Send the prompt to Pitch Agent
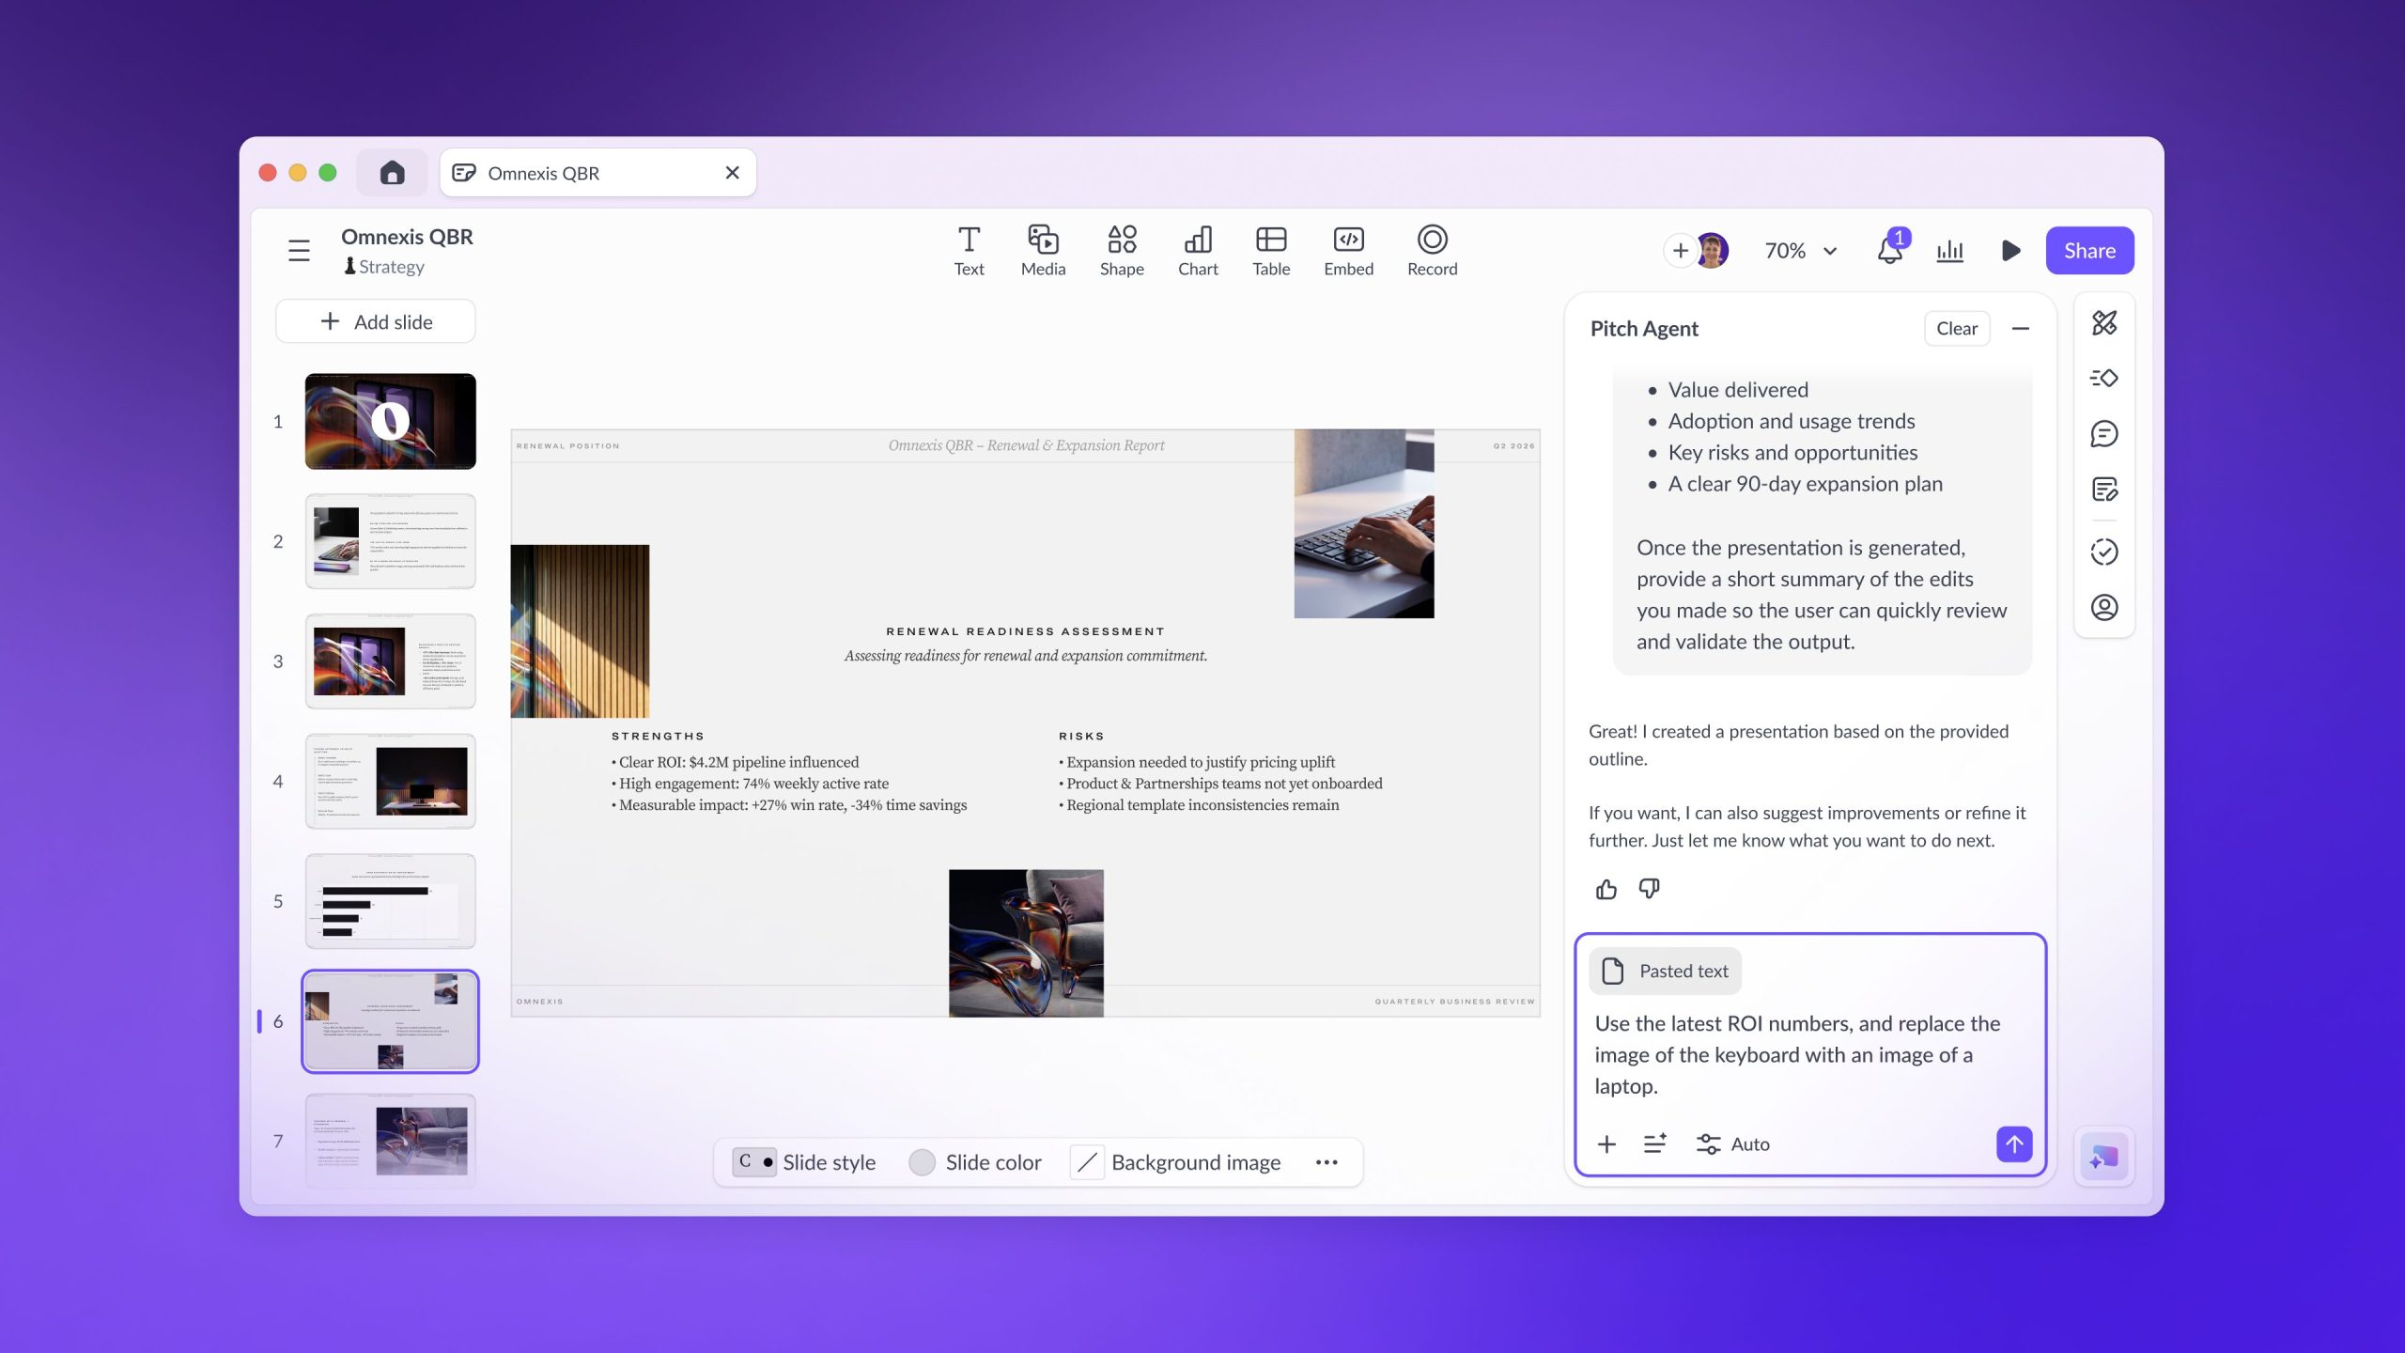This screenshot has height=1353, width=2405. pos(2014,1143)
